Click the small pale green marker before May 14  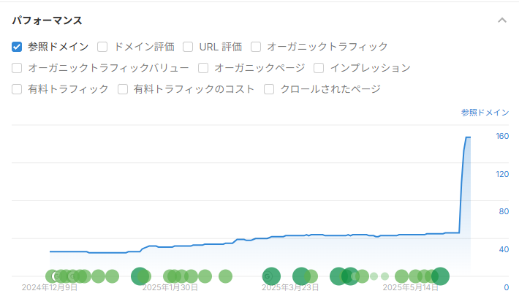[x=374, y=276]
